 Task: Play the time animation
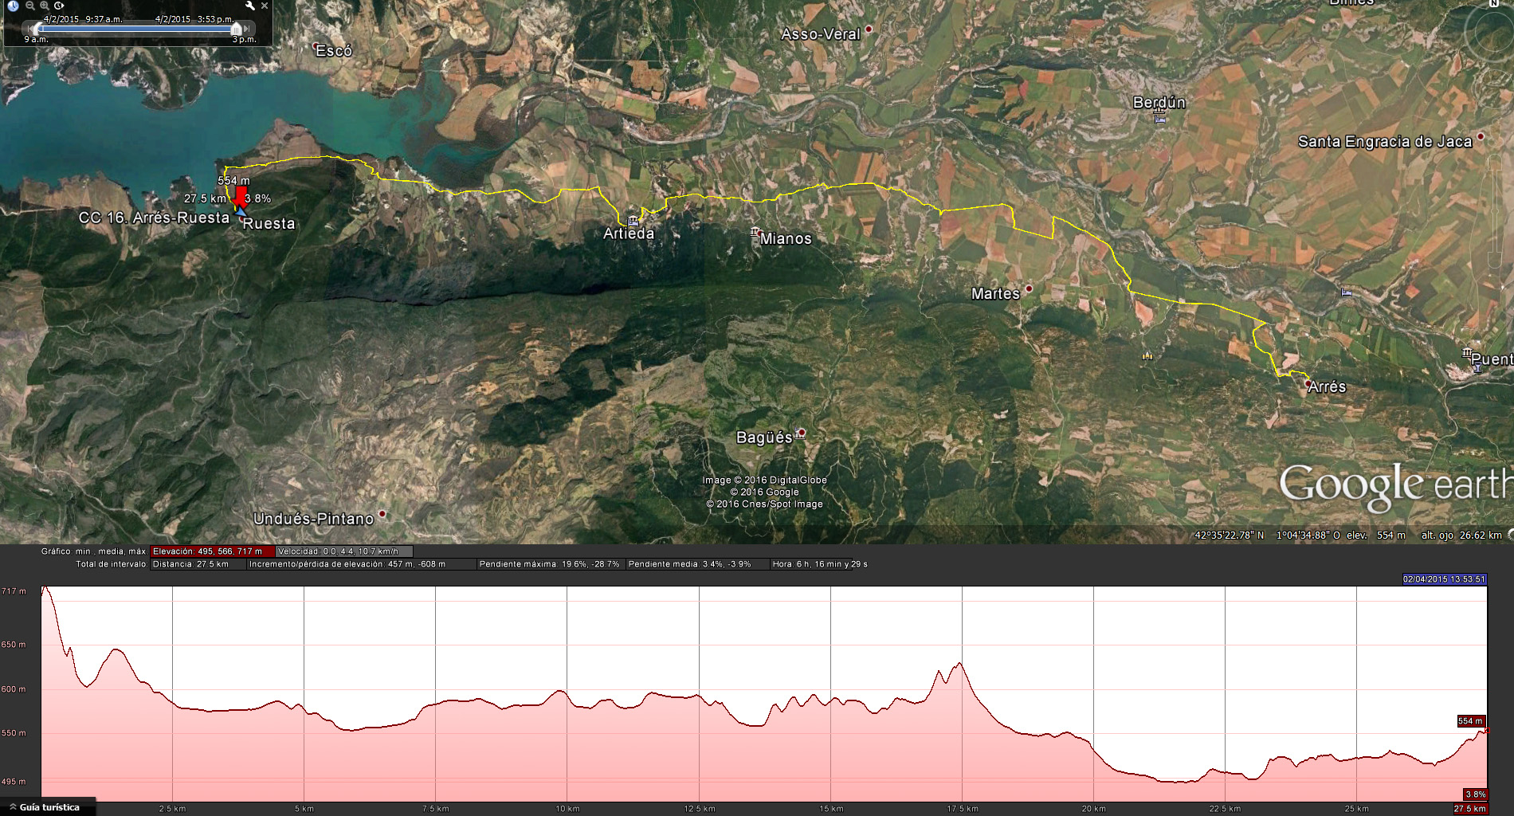tap(59, 6)
